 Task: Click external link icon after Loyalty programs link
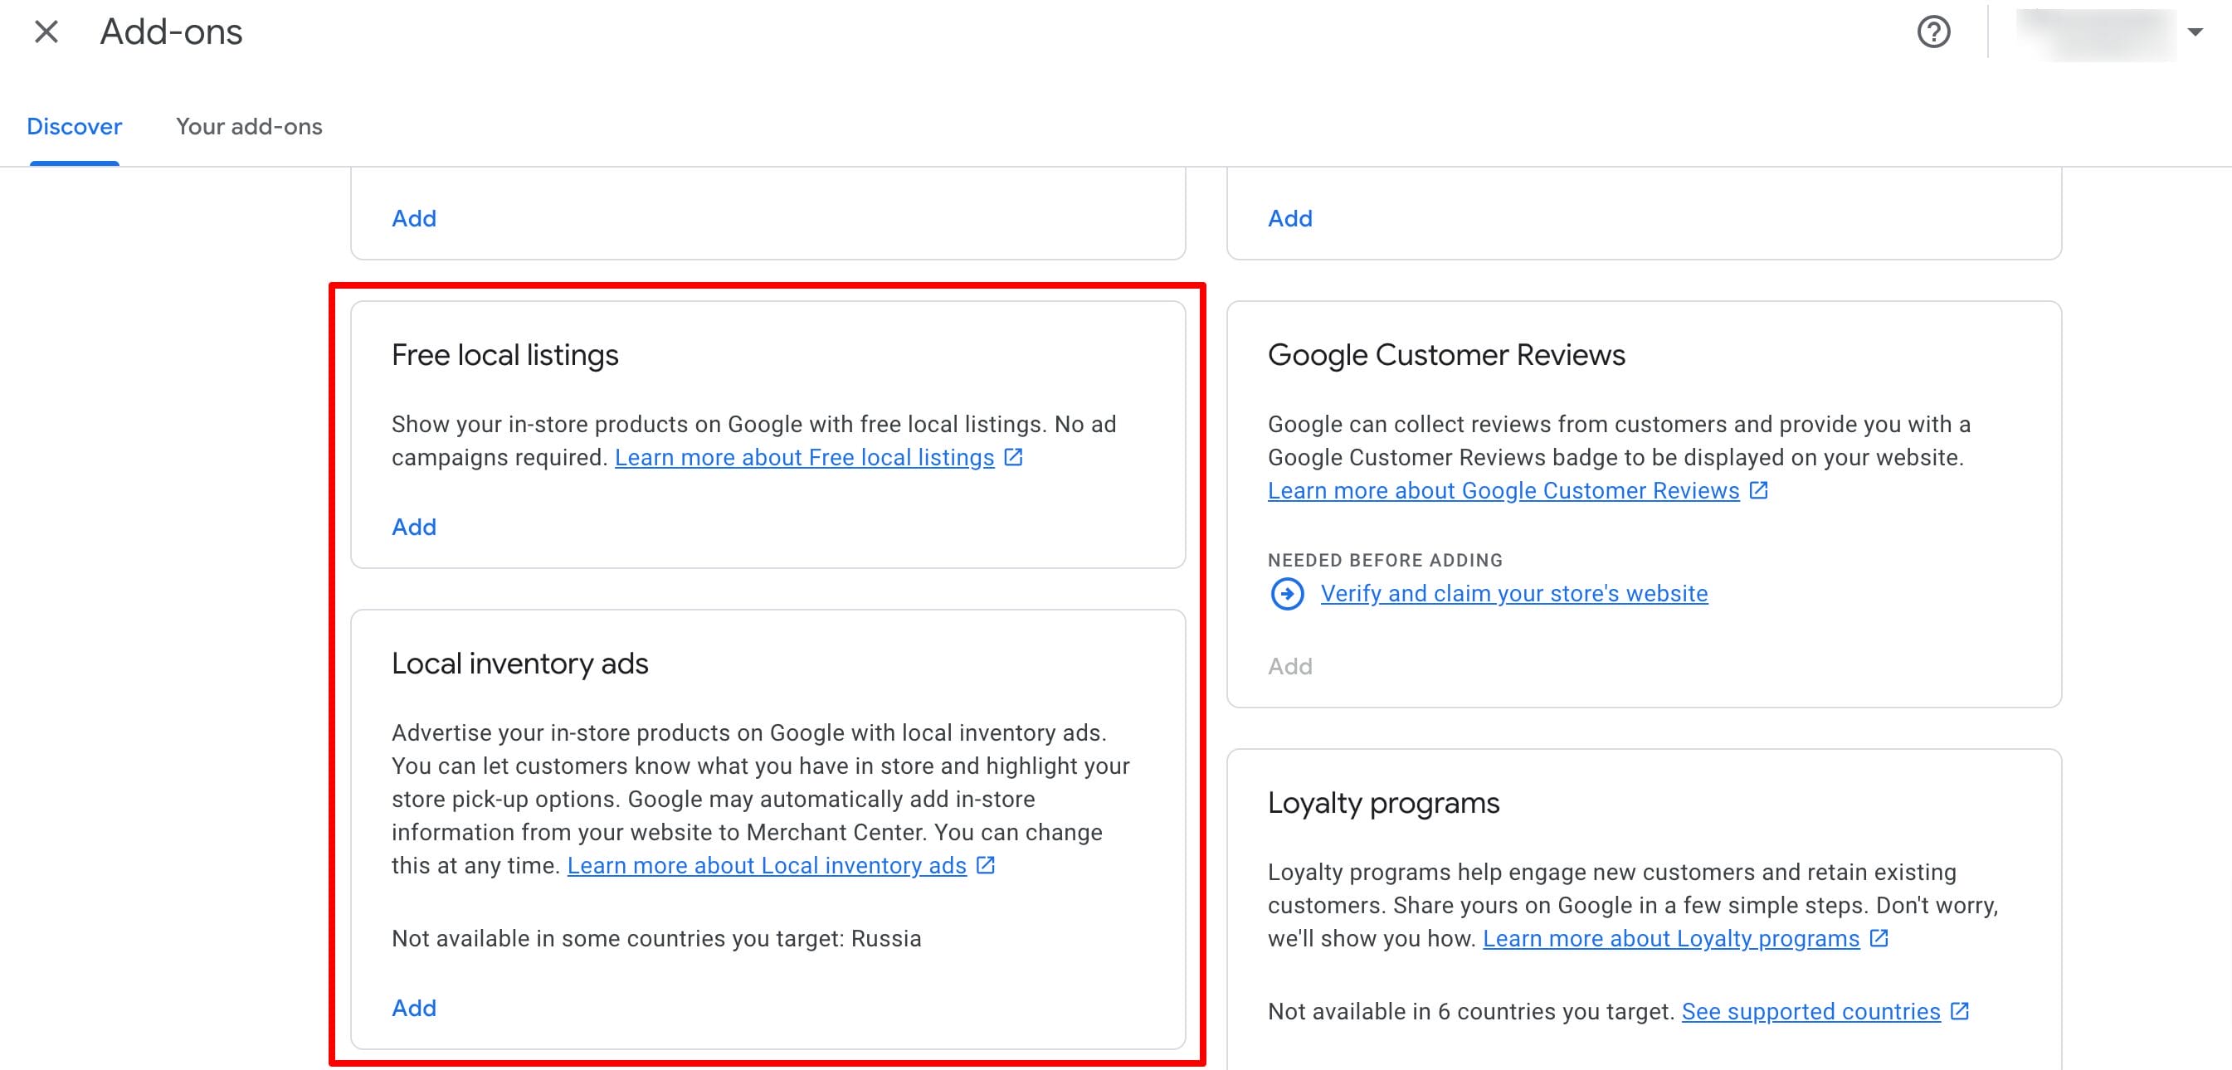point(1879,937)
